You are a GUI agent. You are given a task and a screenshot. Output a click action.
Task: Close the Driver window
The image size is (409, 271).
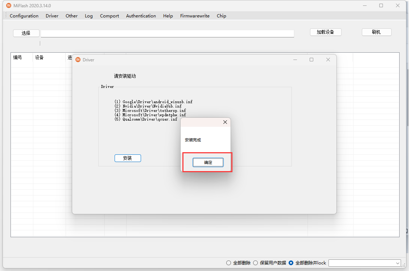pyautogui.click(x=328, y=60)
